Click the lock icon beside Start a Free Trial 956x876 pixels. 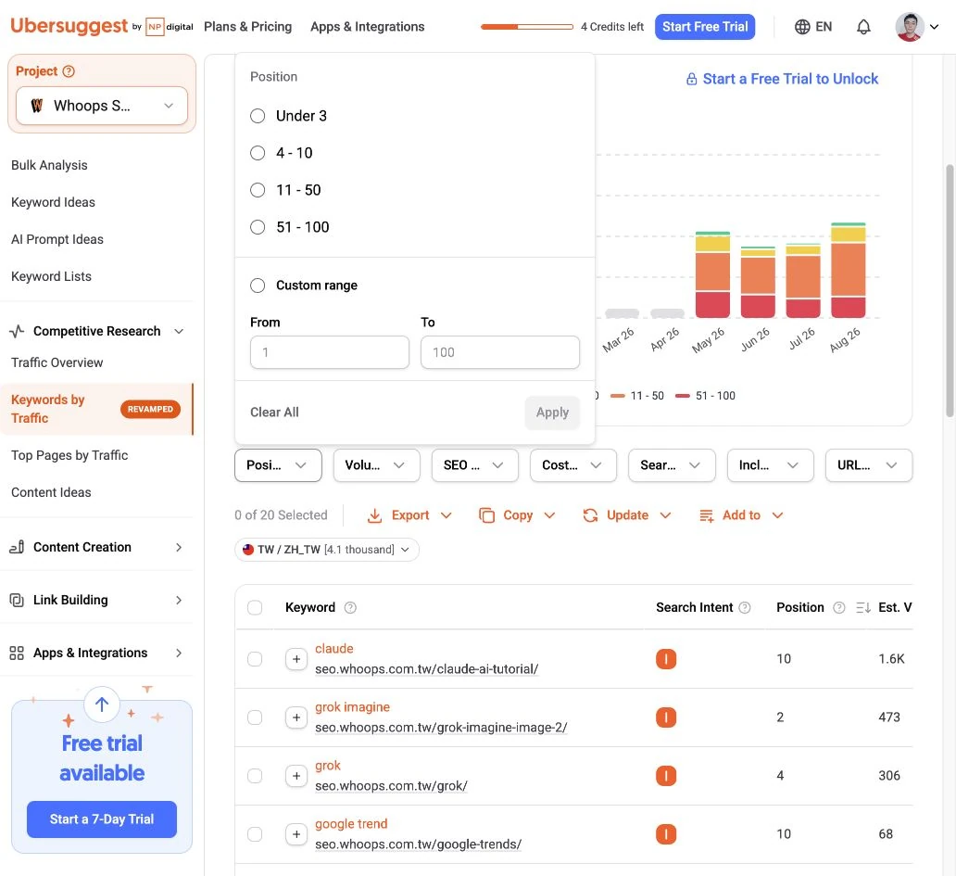691,80
